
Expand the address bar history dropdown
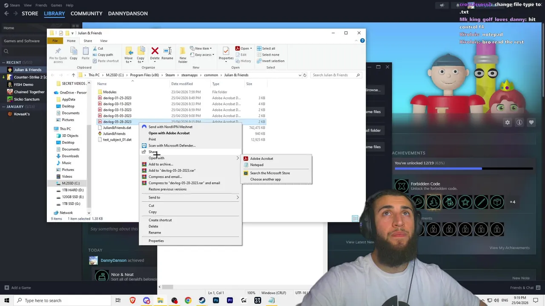pos(299,75)
